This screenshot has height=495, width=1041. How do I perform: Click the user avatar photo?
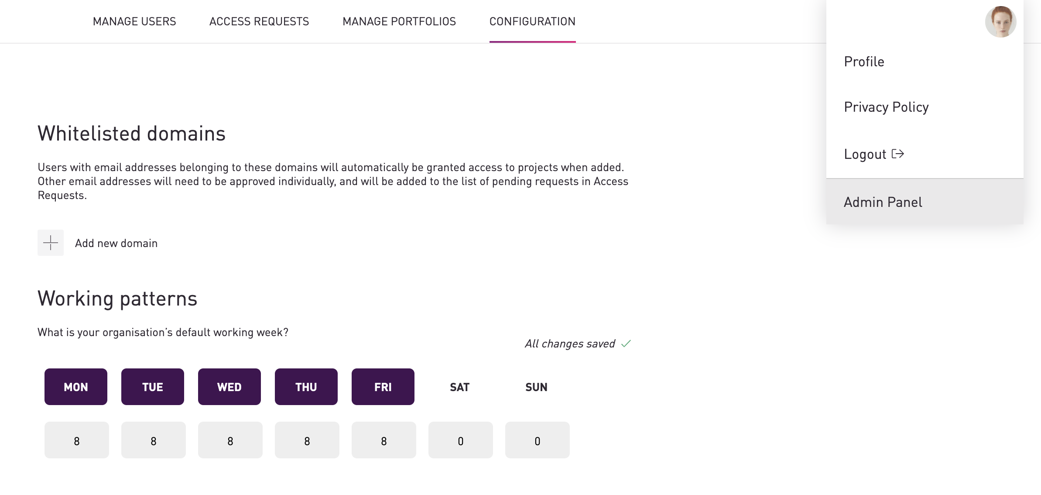point(1000,22)
